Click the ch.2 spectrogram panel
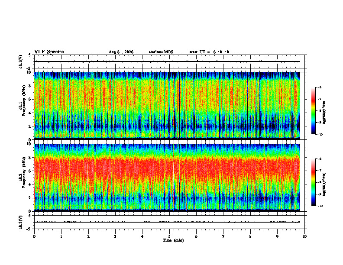Viewport: 343px width, 265px height. [167, 178]
